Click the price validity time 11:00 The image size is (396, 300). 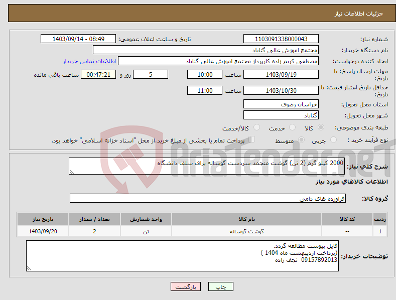(x=205, y=90)
